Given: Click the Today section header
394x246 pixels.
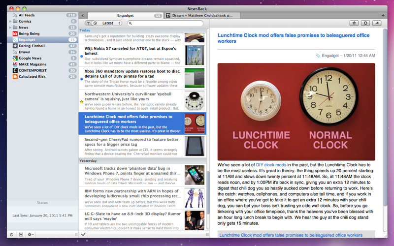Looking at the screenshot, I should [x=142, y=31].
